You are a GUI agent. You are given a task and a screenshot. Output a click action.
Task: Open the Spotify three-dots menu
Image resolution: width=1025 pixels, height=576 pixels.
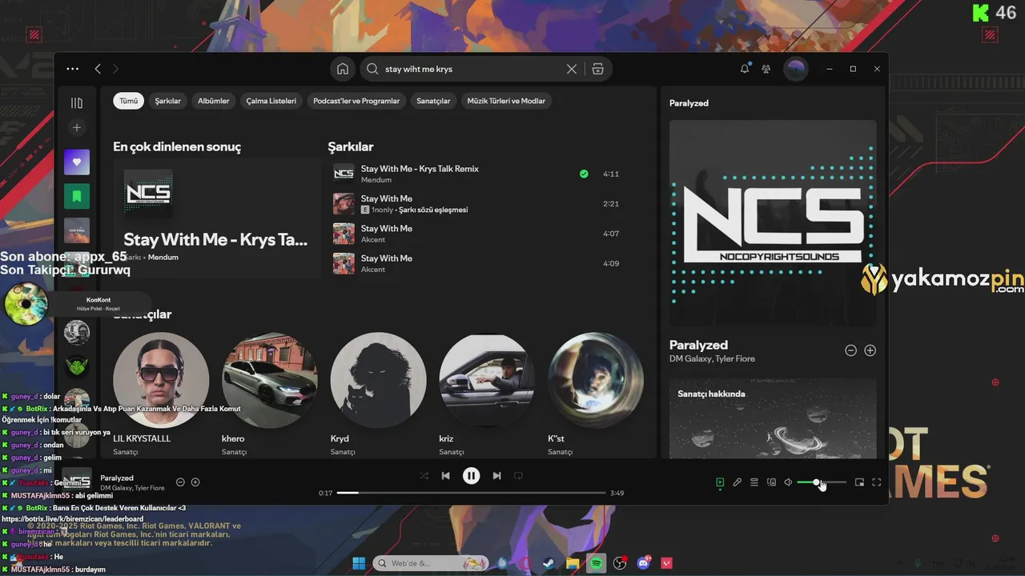coord(73,69)
